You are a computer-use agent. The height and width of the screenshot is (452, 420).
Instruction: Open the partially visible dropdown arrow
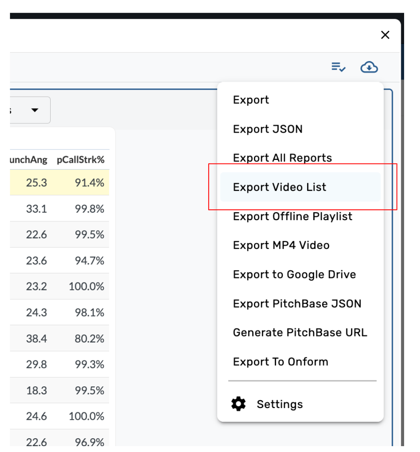[x=35, y=110]
